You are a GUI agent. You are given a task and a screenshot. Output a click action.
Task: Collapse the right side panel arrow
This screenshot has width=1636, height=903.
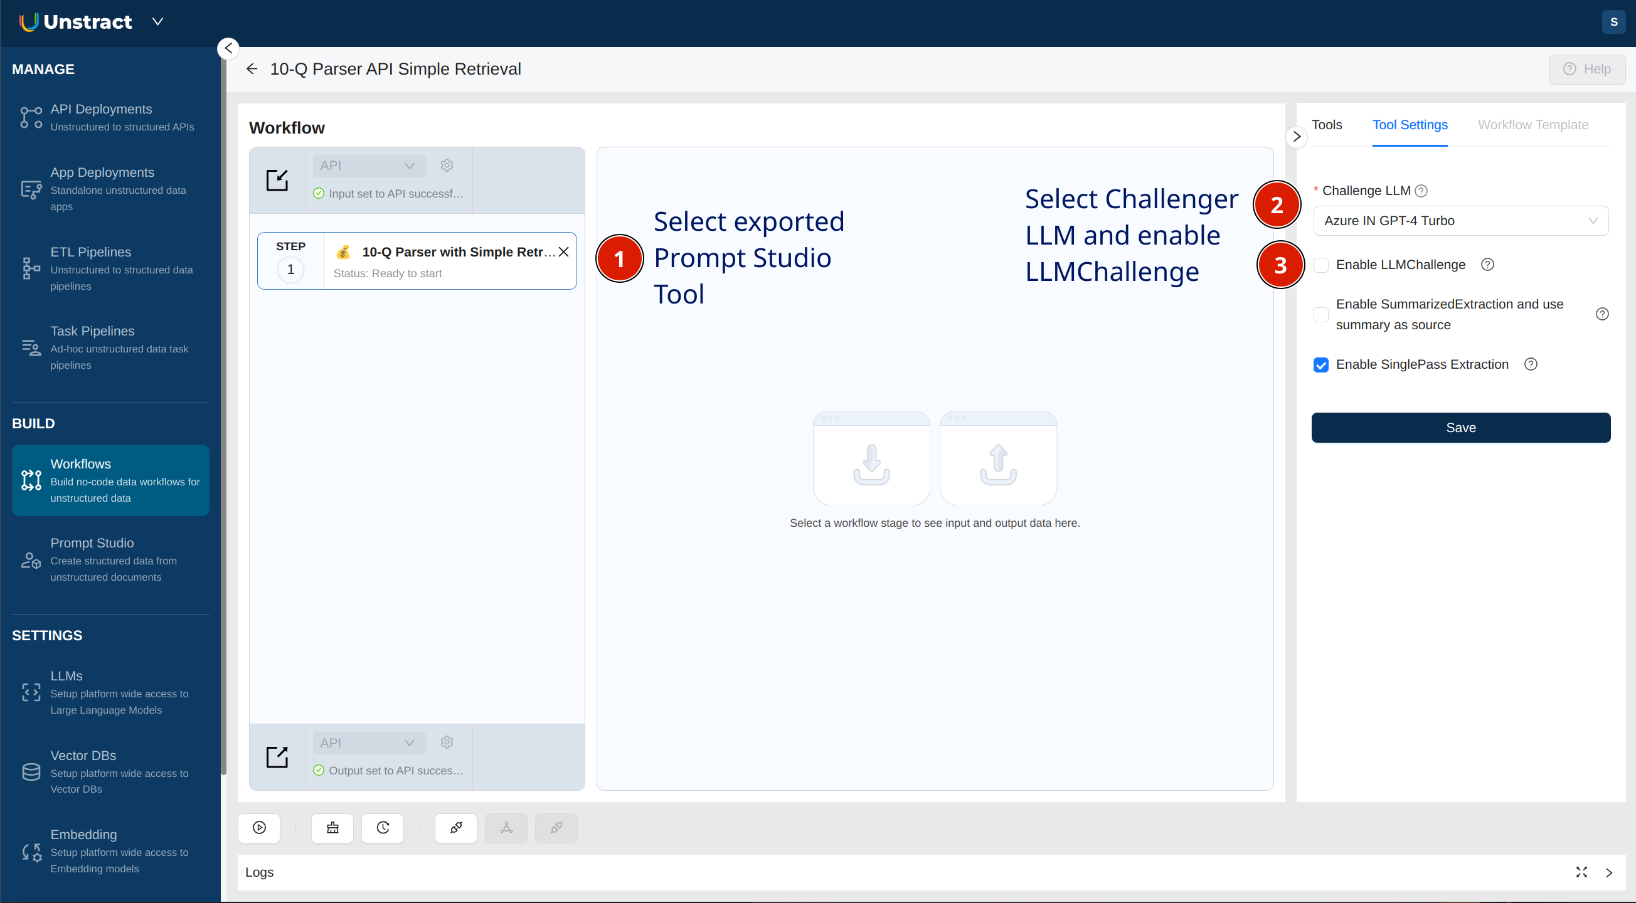pyautogui.click(x=1296, y=137)
